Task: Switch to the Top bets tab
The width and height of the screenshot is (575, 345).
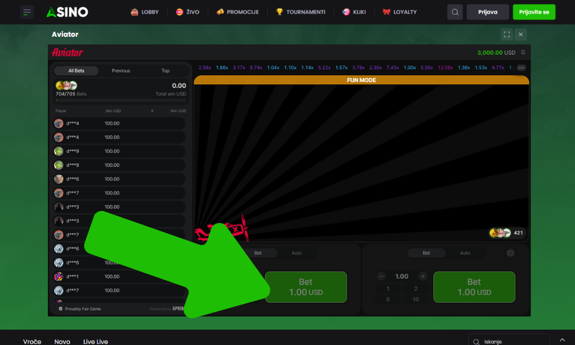Action: 166,71
